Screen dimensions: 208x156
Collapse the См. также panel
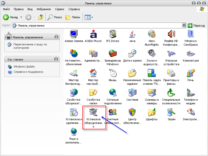pos(56,59)
